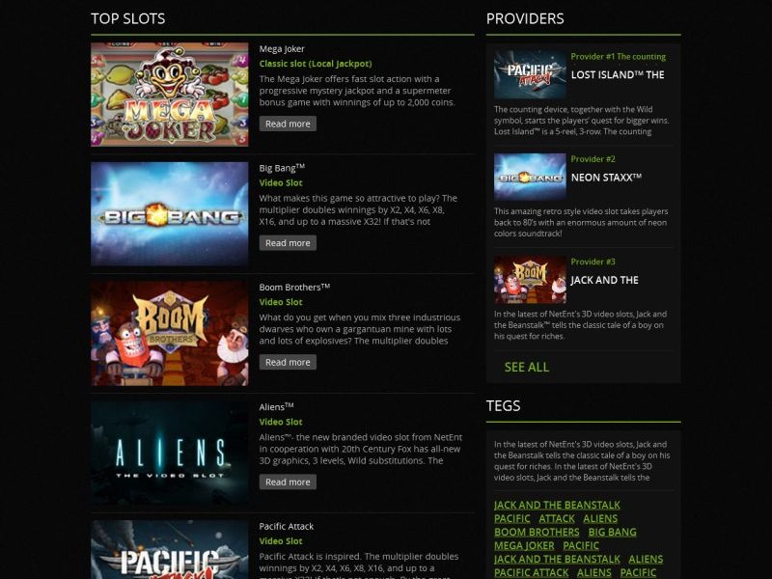Click Read more under Aliens
The width and height of the screenshot is (772, 579).
(288, 482)
